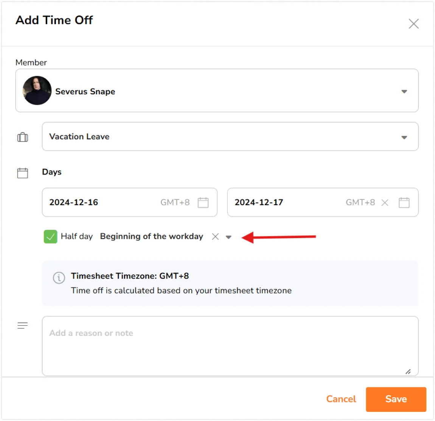435x421 pixels.
Task: Clear the end date 2024-12-17
Action: tap(385, 203)
